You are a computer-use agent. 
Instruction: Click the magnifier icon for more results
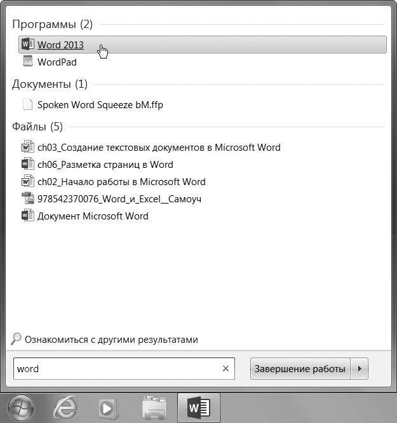(17, 339)
